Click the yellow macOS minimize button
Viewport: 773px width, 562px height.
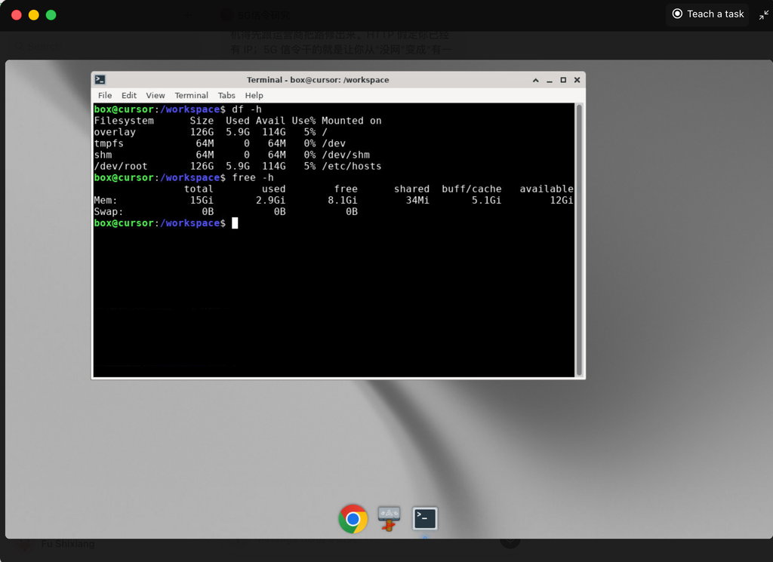tap(33, 15)
